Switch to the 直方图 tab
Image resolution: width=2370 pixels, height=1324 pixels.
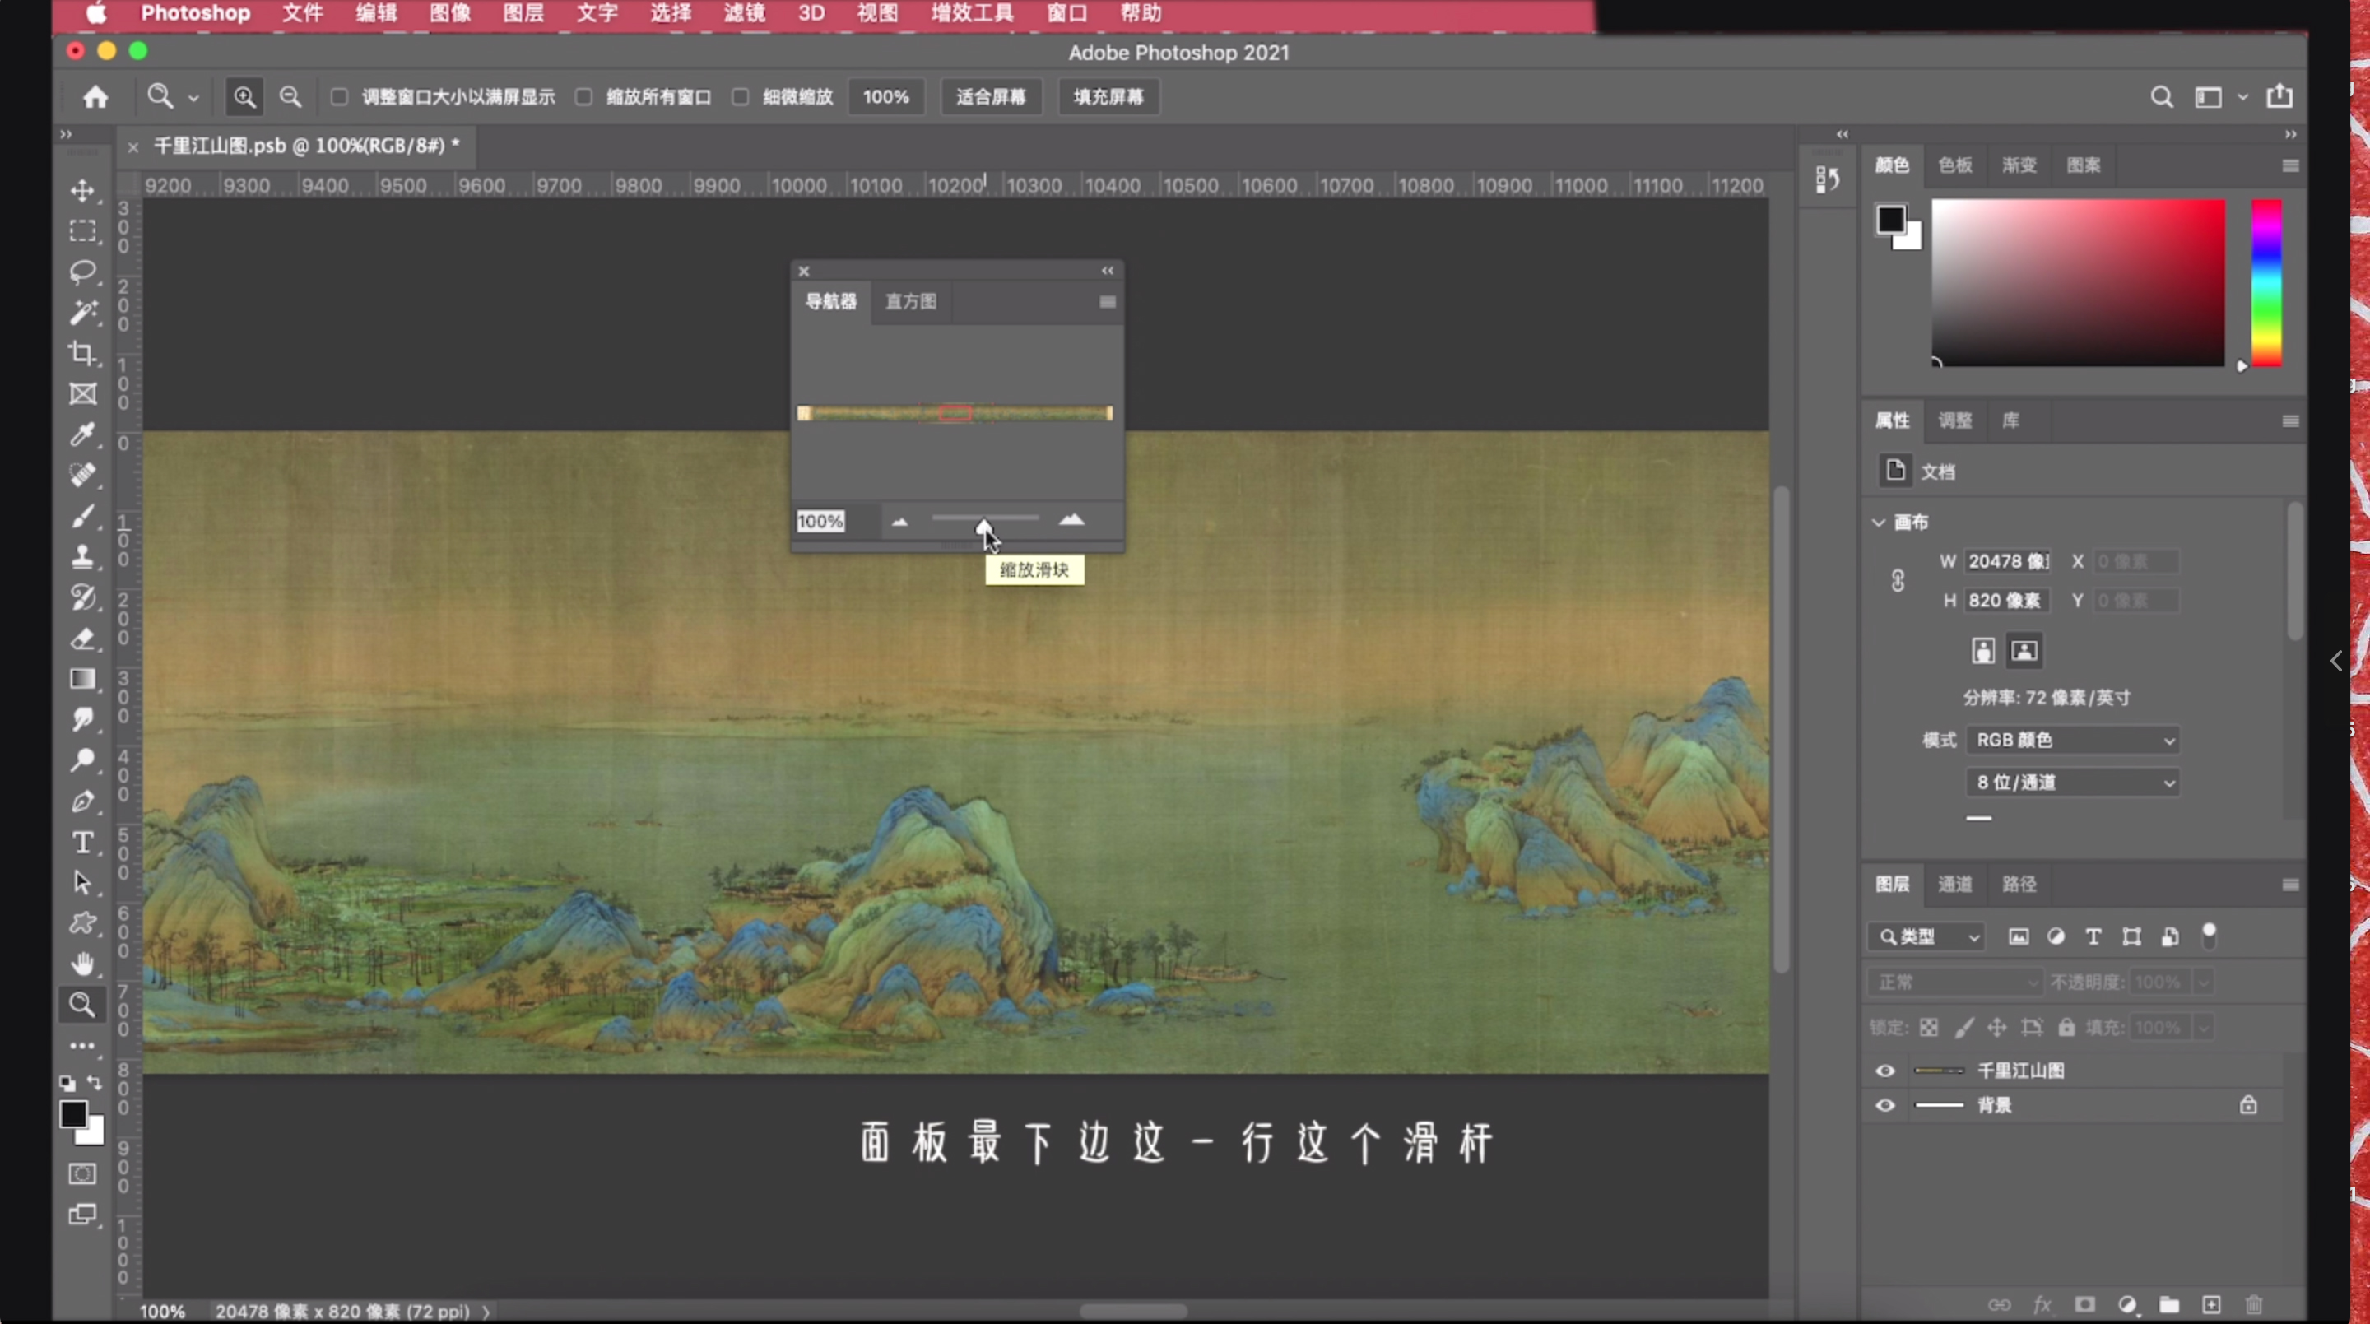tap(911, 301)
